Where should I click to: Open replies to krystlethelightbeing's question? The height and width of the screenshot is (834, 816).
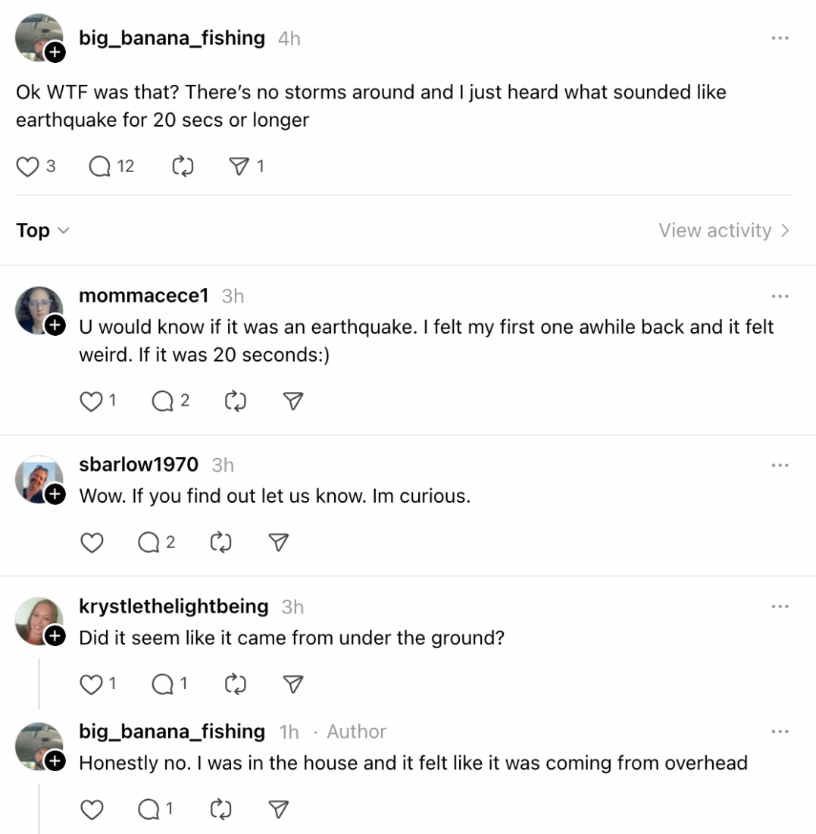pyautogui.click(x=165, y=684)
